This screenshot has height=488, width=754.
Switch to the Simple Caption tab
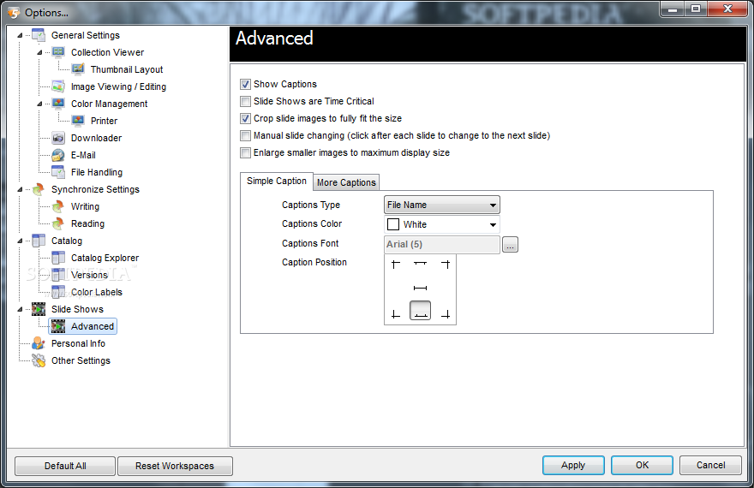point(277,182)
